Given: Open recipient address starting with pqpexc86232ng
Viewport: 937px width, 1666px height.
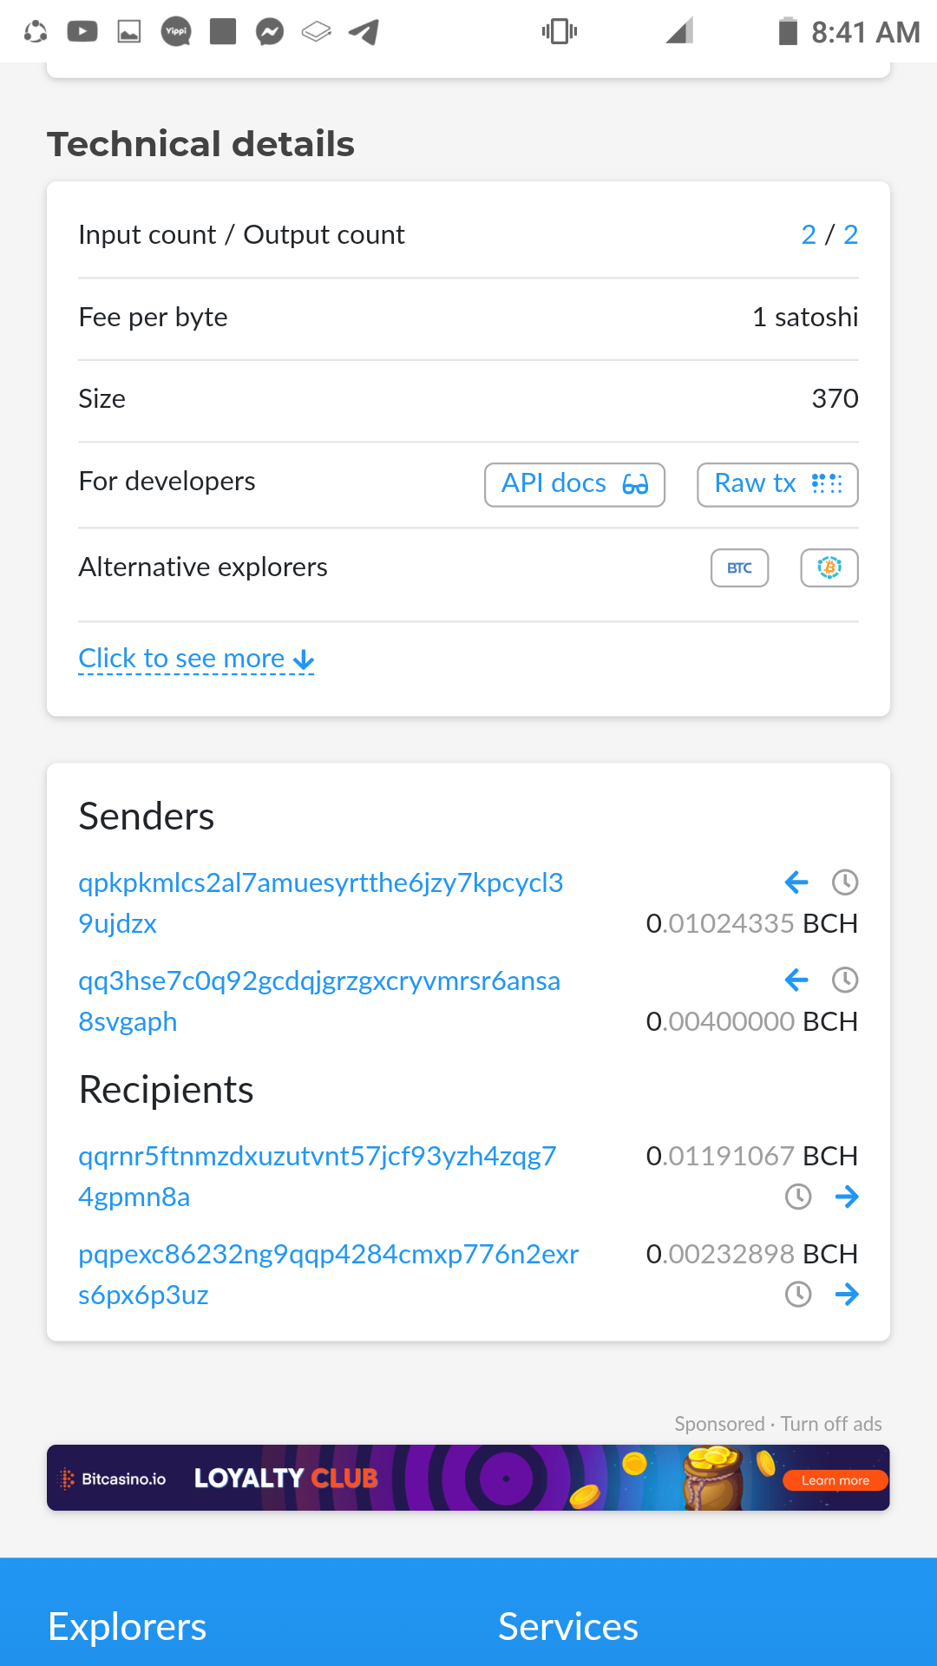Looking at the screenshot, I should point(329,1275).
